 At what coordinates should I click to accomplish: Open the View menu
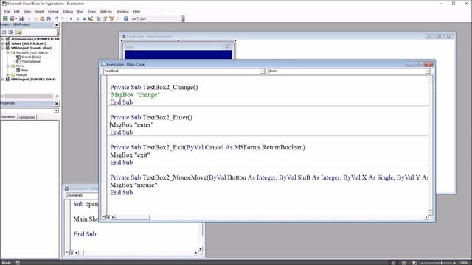(27, 12)
